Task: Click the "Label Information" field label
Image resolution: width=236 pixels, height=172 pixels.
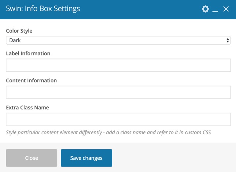Action: [x=28, y=53]
